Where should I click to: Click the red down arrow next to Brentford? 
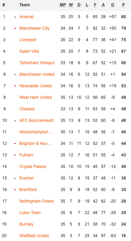click(15, 190)
